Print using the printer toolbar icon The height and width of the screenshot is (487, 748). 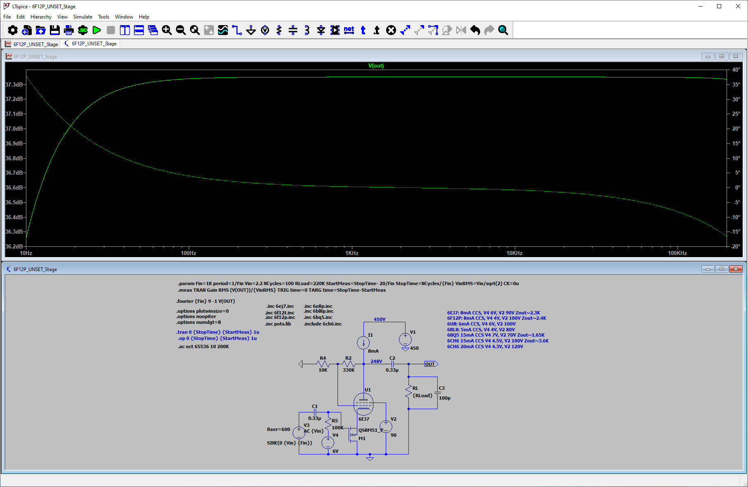click(69, 30)
